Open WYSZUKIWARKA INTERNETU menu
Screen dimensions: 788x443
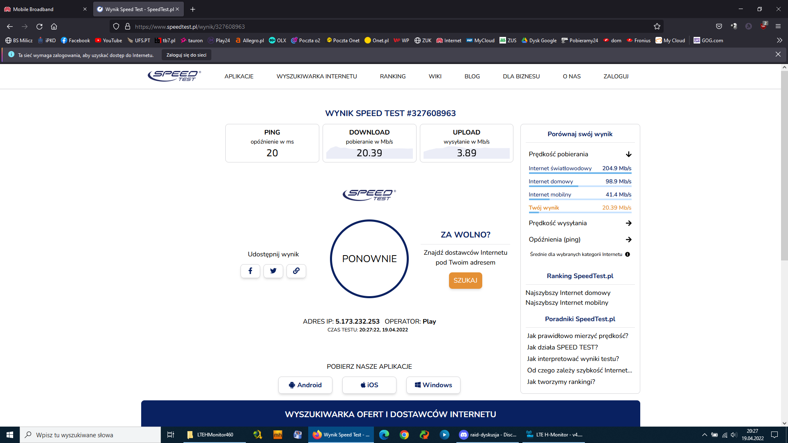coord(317,76)
